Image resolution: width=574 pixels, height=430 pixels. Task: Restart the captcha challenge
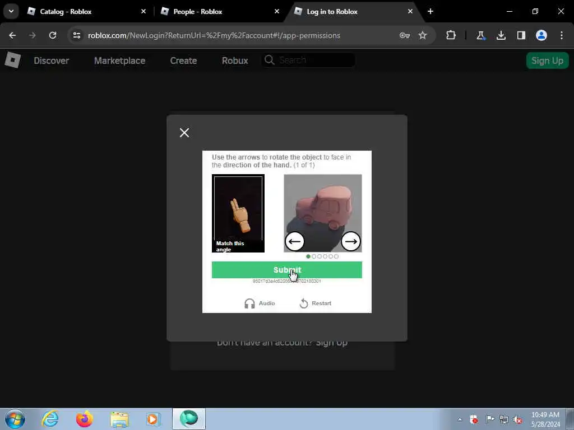315,303
